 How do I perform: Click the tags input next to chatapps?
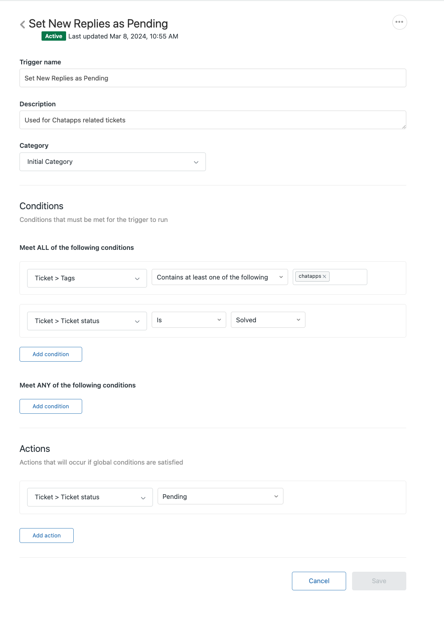[x=347, y=277]
